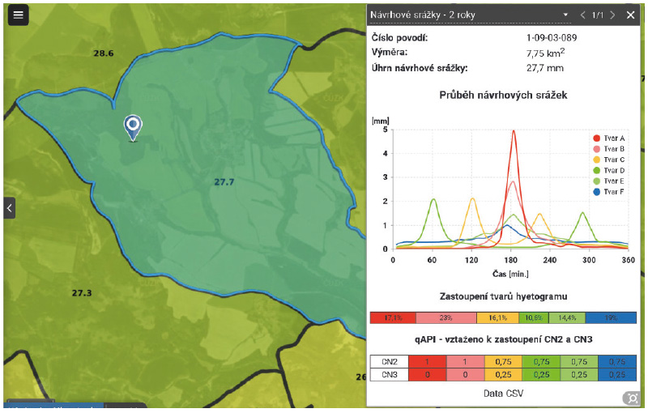The image size is (648, 413).
Task: Go to next feature in popup
Action: (x=612, y=15)
